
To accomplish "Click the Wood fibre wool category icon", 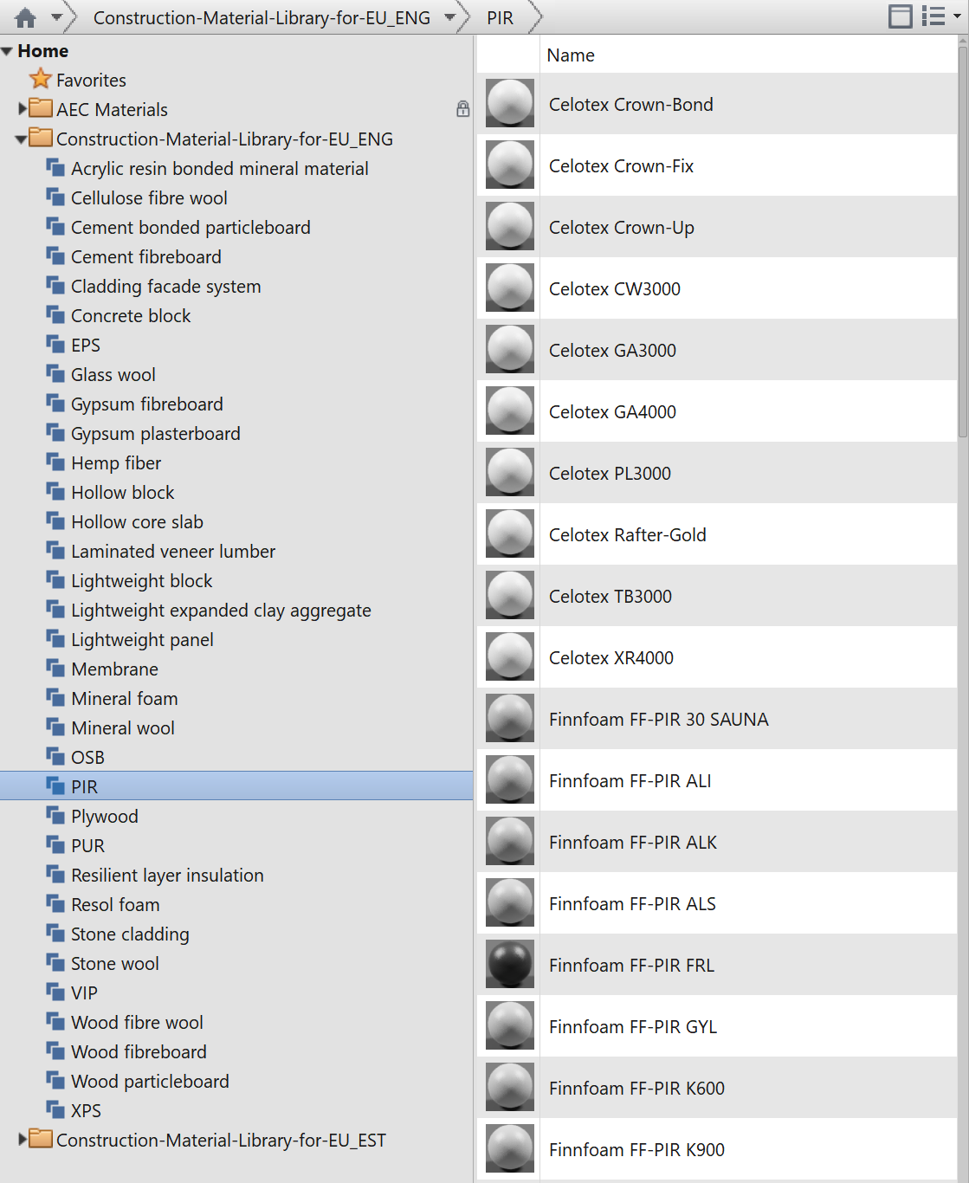I will 55,1022.
